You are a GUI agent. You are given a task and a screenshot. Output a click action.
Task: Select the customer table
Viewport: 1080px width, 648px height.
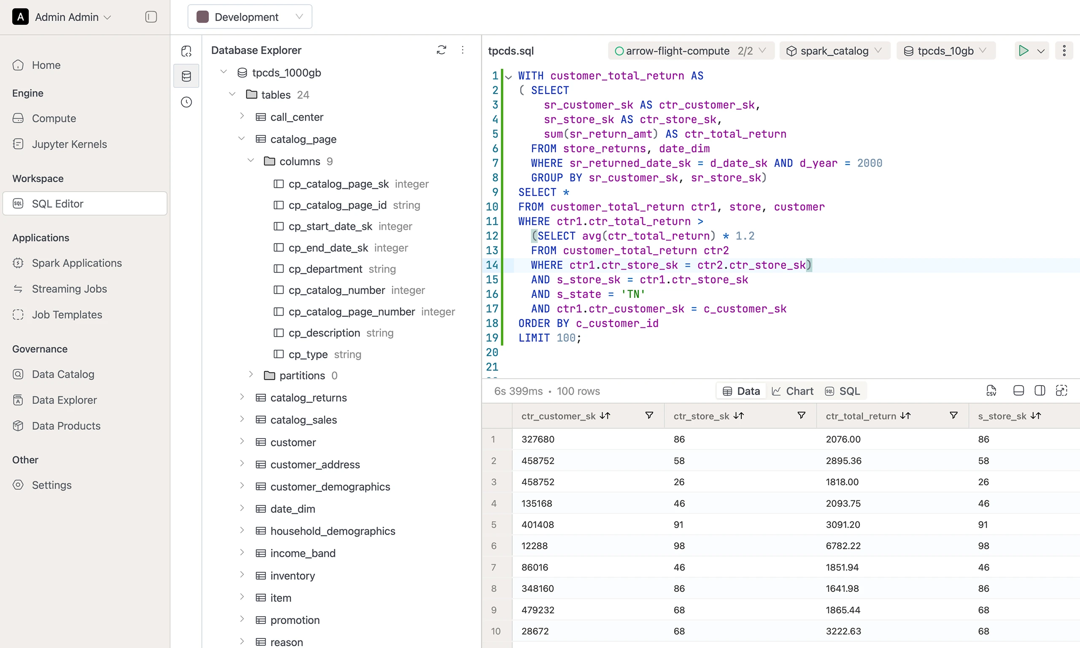pos(293,442)
